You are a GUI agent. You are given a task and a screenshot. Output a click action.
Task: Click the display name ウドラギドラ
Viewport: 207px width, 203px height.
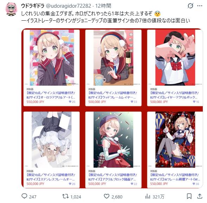(x=33, y=6)
